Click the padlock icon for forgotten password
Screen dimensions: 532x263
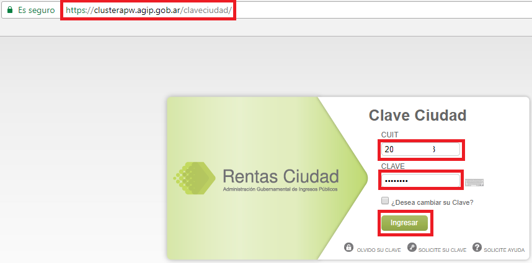tap(348, 248)
